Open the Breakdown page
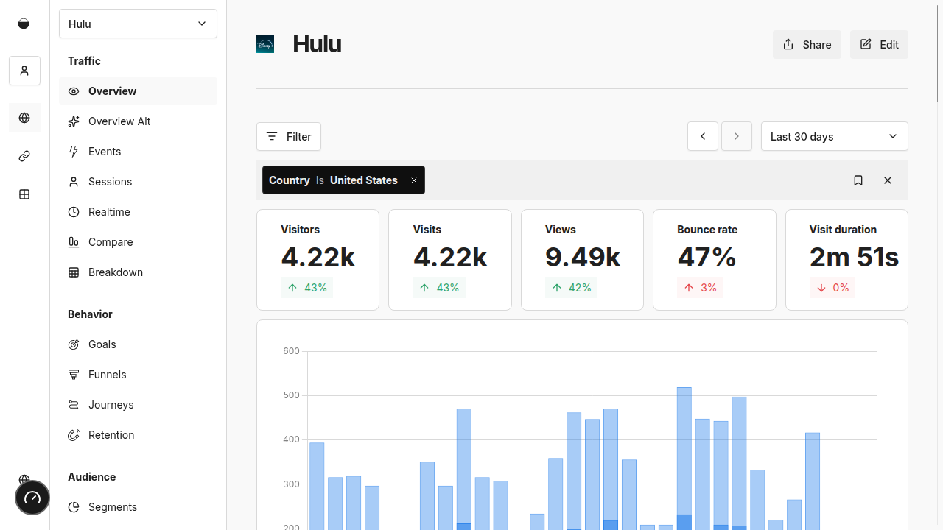 click(x=138, y=272)
